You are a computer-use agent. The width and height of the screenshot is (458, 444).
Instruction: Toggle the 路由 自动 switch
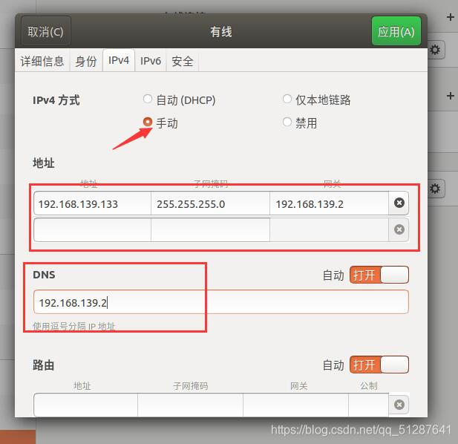[379, 365]
